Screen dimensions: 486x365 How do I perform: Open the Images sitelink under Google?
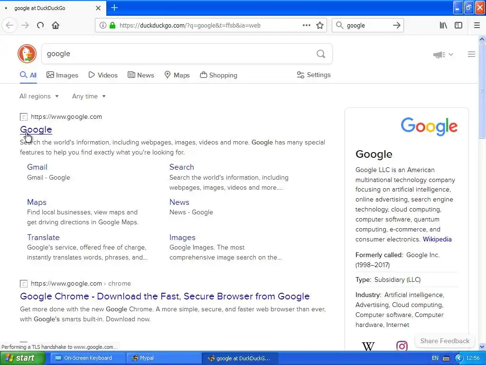182,238
